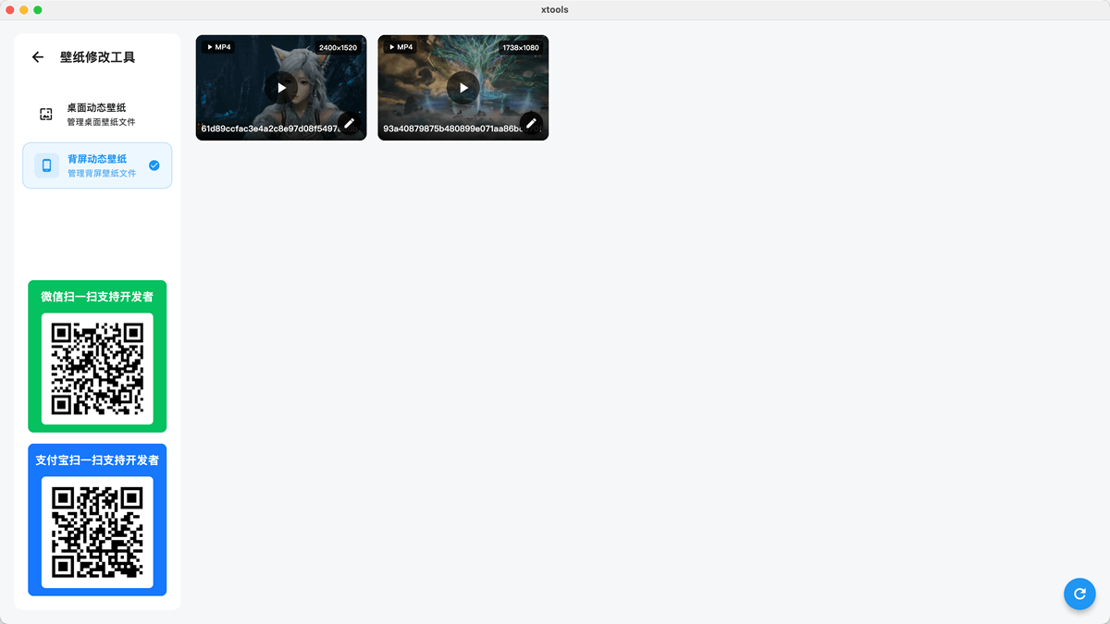Viewport: 1110px width, 624px height.
Task: Select the 桌面动态壁纸 menu label
Action: 96,108
